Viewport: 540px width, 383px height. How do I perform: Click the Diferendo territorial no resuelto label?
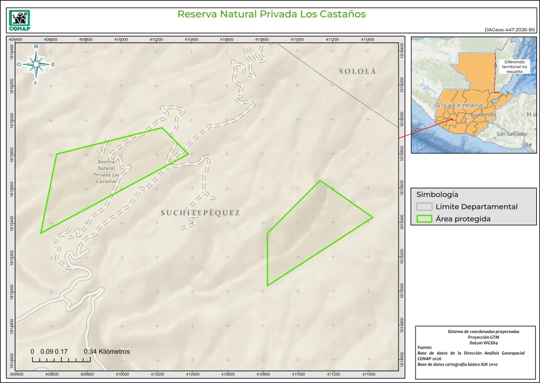tap(515, 65)
